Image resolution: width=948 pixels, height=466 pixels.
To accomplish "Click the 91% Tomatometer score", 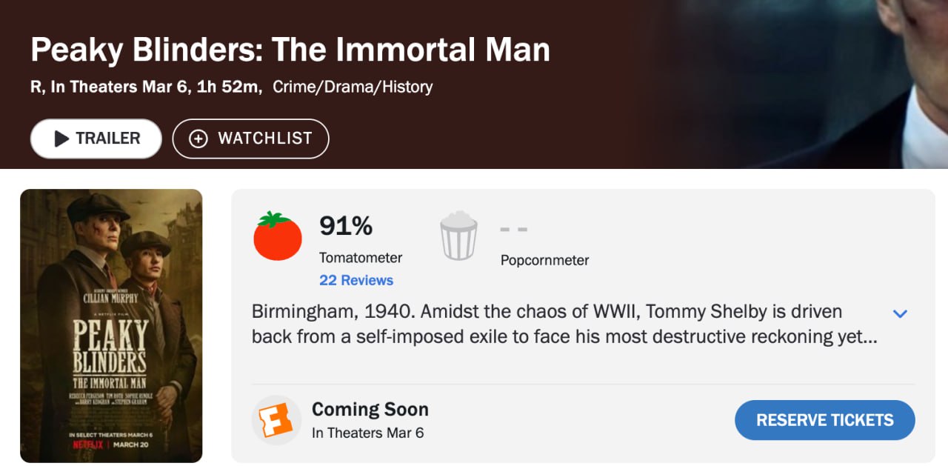I will click(x=346, y=226).
